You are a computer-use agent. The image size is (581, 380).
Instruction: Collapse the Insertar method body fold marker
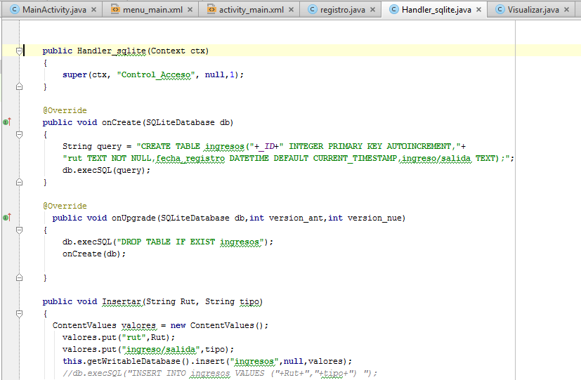pos(19,314)
